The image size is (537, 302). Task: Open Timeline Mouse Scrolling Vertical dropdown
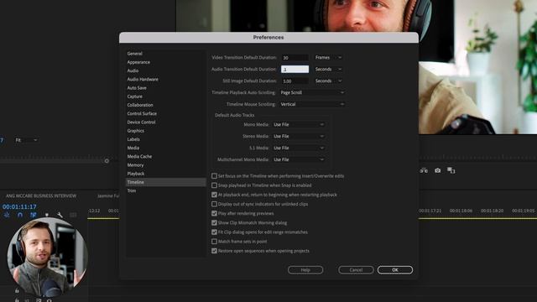pyautogui.click(x=311, y=104)
